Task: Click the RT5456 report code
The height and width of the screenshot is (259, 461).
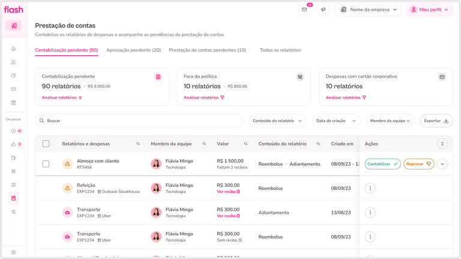Action: point(85,167)
